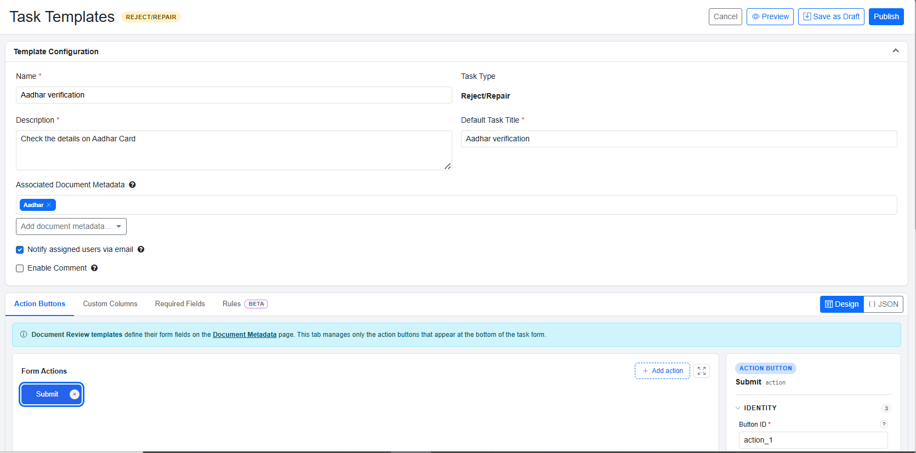The width and height of the screenshot is (916, 453).
Task: Edit the Default Task Title field
Action: (x=679, y=139)
